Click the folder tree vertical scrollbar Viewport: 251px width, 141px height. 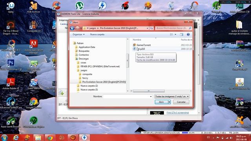(x=127, y=61)
